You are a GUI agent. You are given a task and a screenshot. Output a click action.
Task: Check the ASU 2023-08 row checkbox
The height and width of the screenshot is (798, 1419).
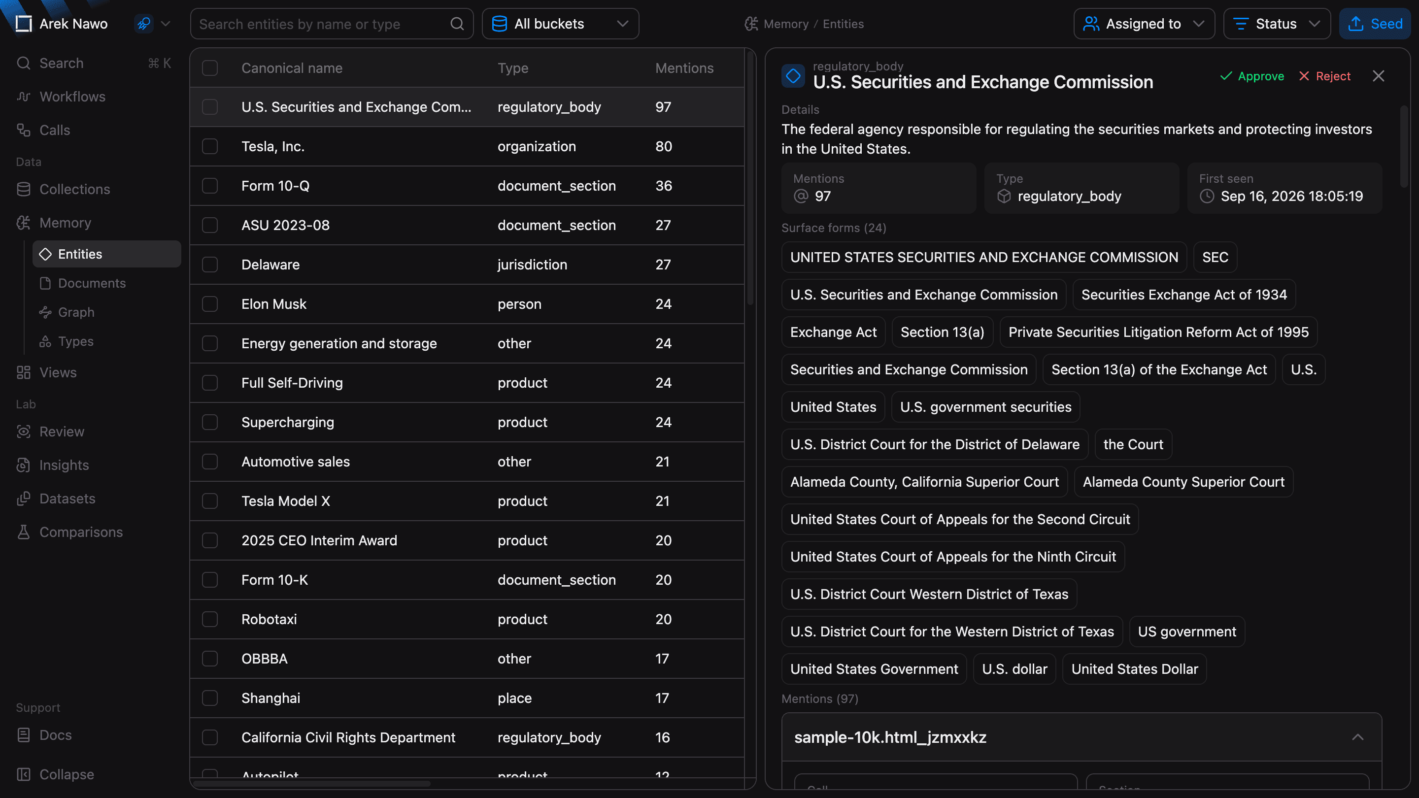point(210,225)
